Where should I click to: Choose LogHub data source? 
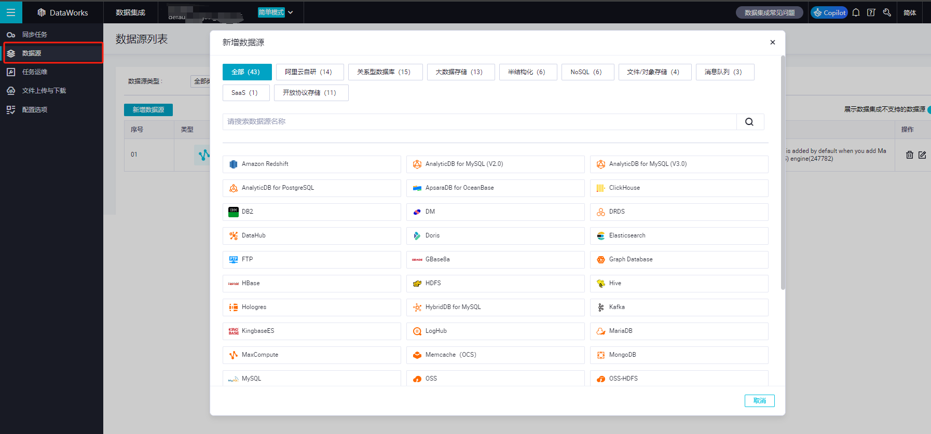496,331
